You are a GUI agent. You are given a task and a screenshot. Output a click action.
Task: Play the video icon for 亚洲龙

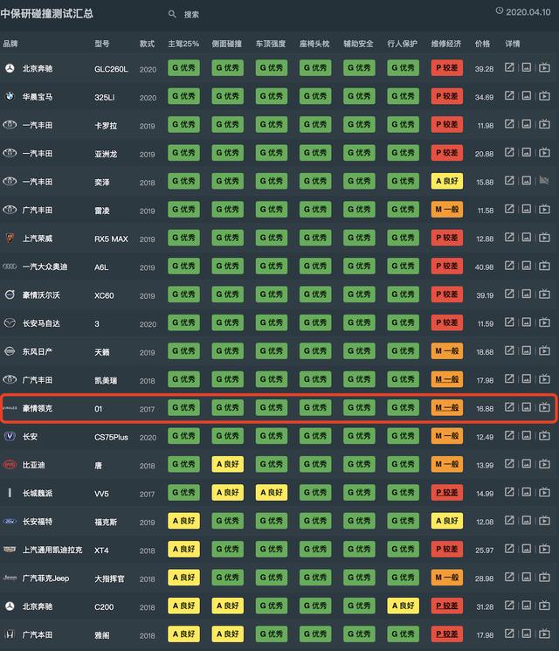(544, 152)
